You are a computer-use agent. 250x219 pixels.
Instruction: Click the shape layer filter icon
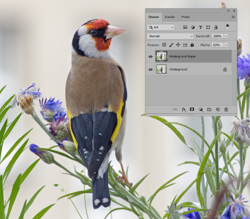pyautogui.click(x=208, y=27)
